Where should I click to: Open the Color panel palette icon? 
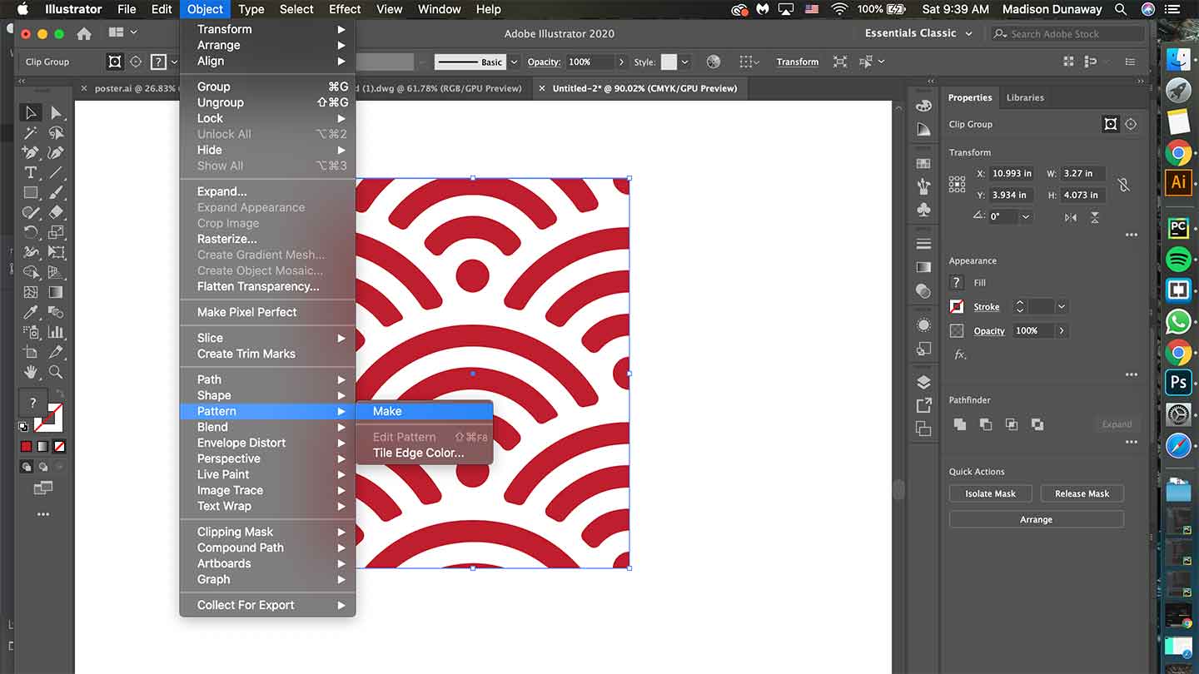pyautogui.click(x=923, y=106)
